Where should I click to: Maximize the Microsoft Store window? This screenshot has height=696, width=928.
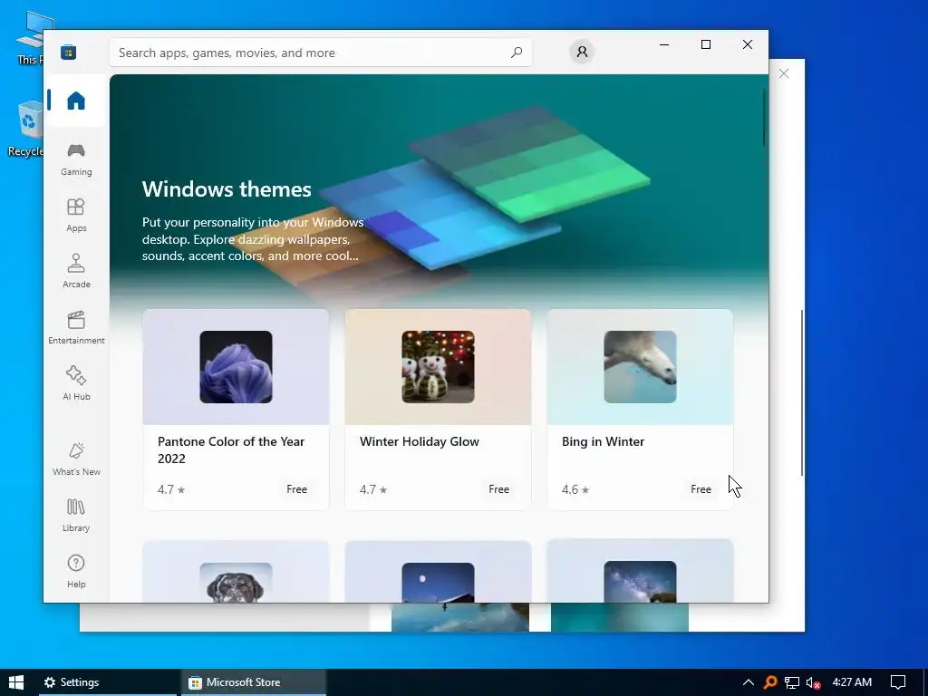coord(705,44)
